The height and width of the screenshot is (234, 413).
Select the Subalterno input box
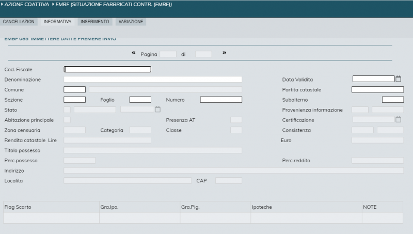[x=392, y=100]
